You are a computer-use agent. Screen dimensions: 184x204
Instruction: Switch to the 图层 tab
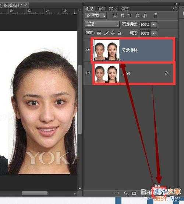pyautogui.click(x=89, y=9)
